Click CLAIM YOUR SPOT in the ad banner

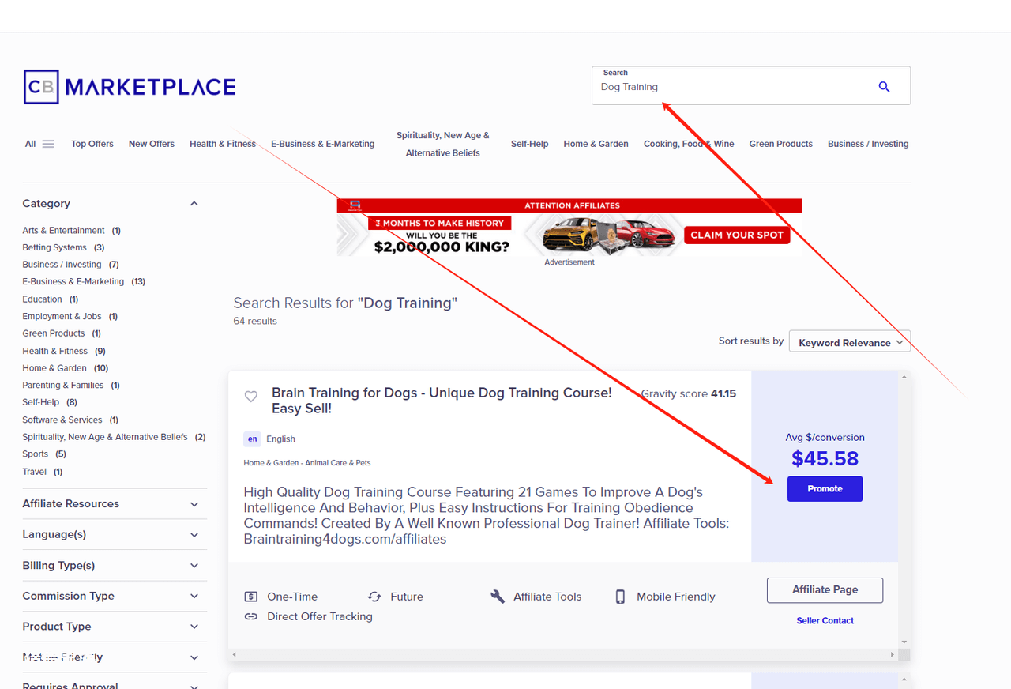point(737,235)
